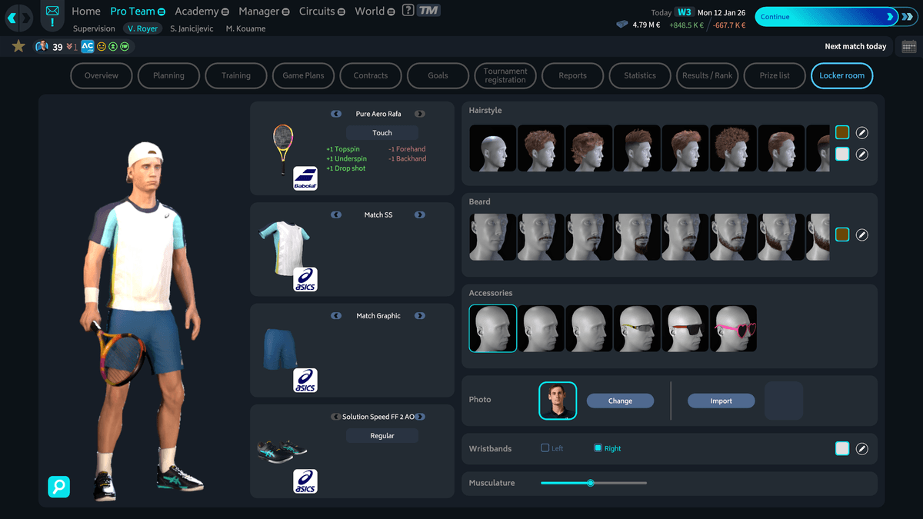Click the Musculature slider handle
The image size is (923, 519).
pyautogui.click(x=591, y=483)
